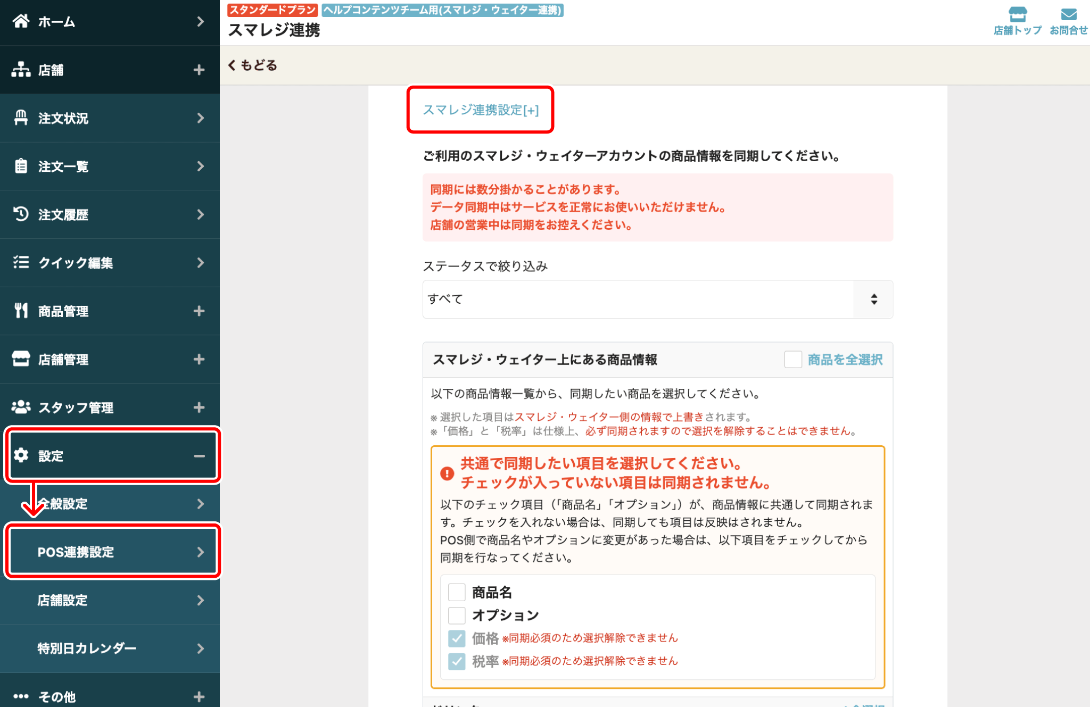Open 注文状況 menu item
Screen dimensions: 1090x707
click(x=110, y=118)
